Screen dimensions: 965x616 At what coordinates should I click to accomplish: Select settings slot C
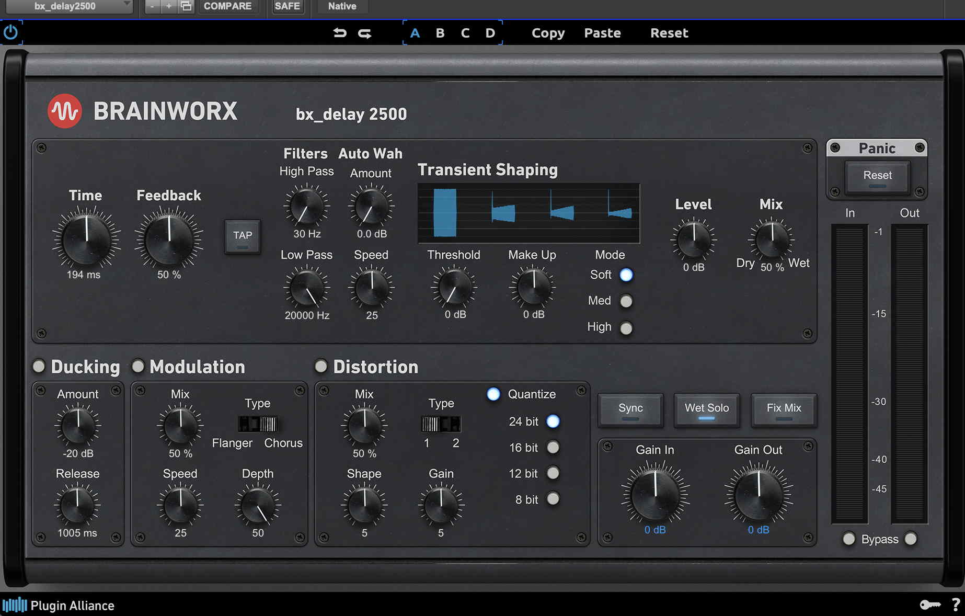[x=465, y=33]
